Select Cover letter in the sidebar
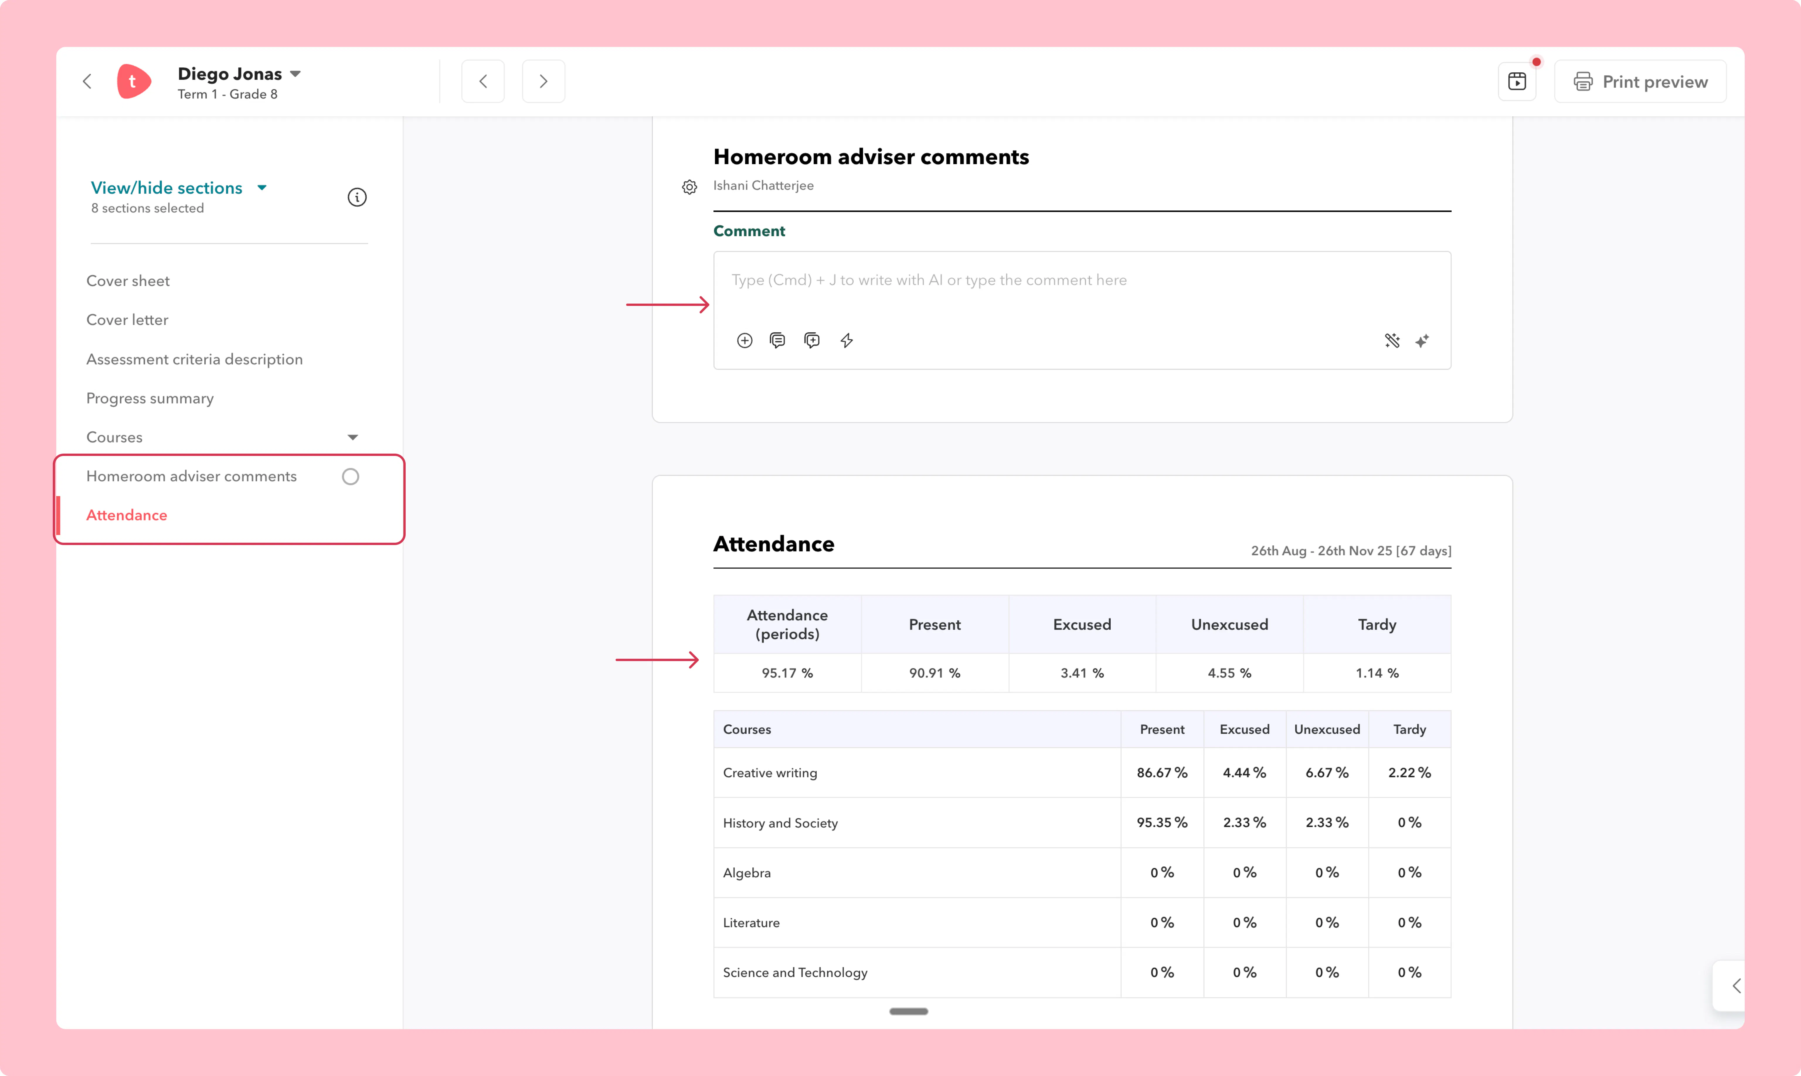This screenshot has height=1076, width=1801. 127,320
